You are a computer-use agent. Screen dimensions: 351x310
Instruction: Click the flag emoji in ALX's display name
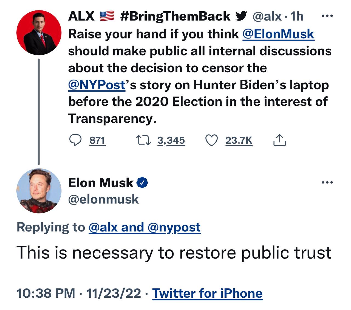coord(107,16)
